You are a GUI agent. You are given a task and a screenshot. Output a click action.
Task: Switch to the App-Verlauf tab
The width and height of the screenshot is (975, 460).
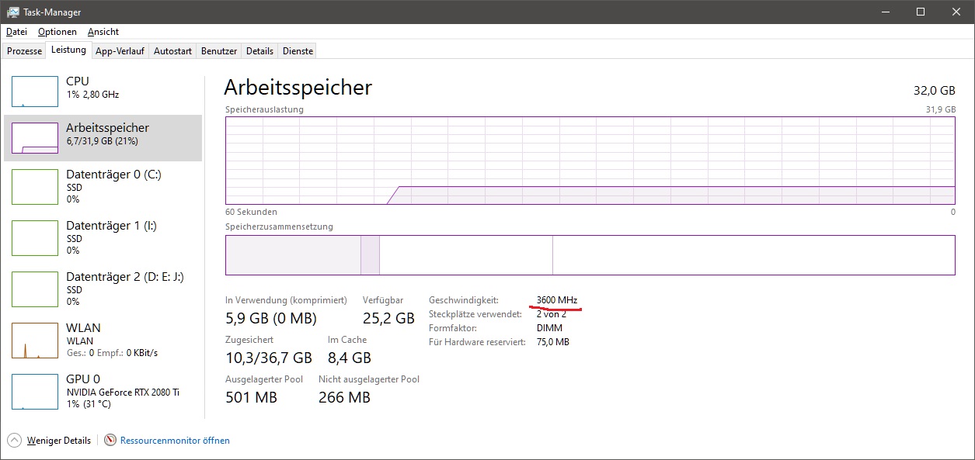click(x=120, y=51)
